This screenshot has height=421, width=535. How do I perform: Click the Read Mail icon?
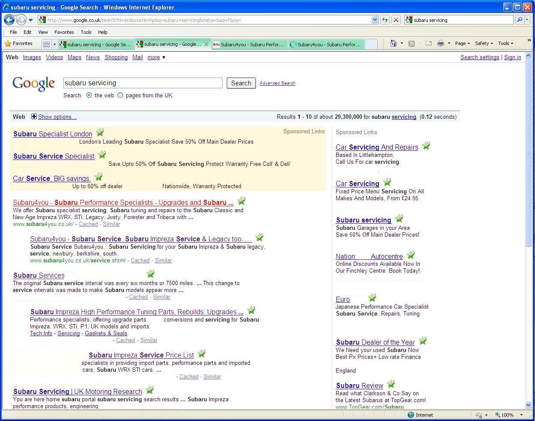pos(428,43)
